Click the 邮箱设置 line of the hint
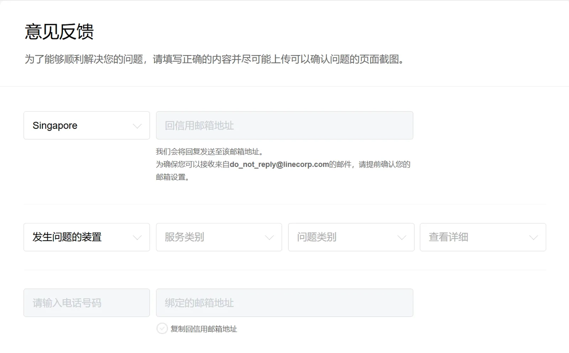569x353 pixels. [172, 177]
